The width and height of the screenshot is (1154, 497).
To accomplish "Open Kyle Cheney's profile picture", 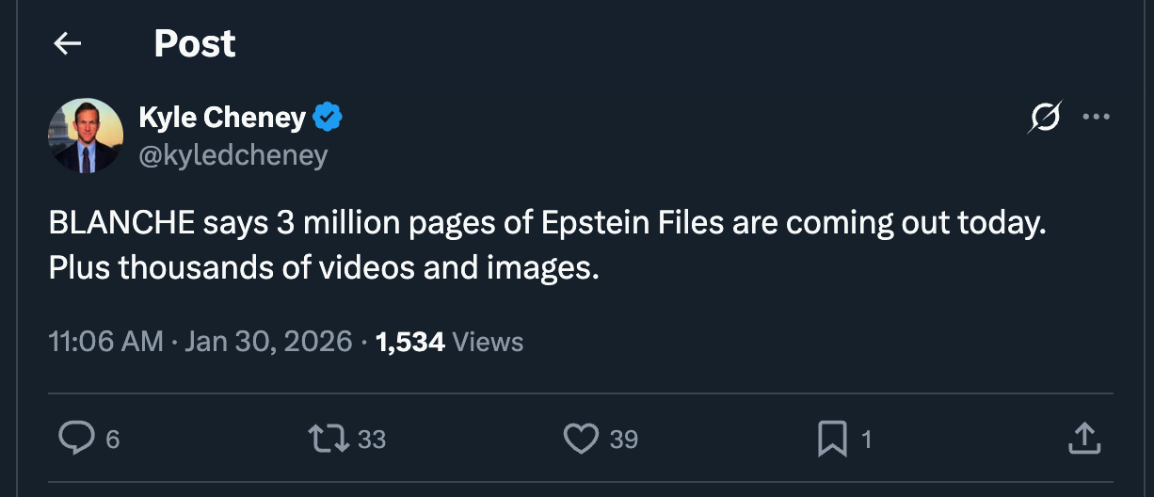I will [86, 136].
